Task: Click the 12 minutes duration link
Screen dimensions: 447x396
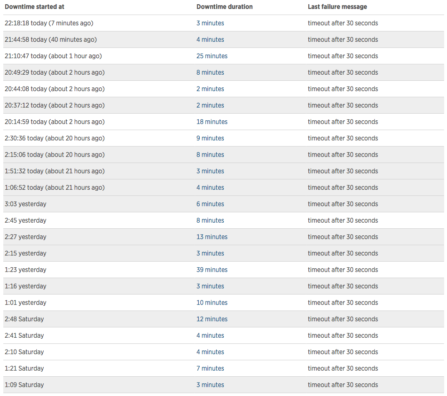Action: coord(212,319)
